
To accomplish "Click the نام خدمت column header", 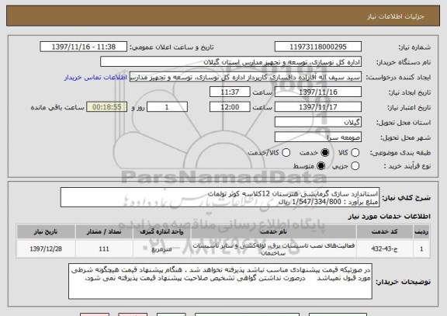I will coord(273,231).
